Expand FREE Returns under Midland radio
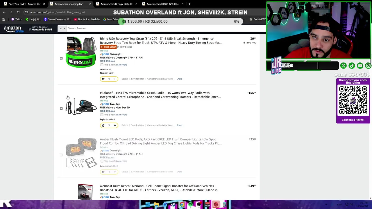This screenshot has height=209, width=372. click(x=107, y=111)
